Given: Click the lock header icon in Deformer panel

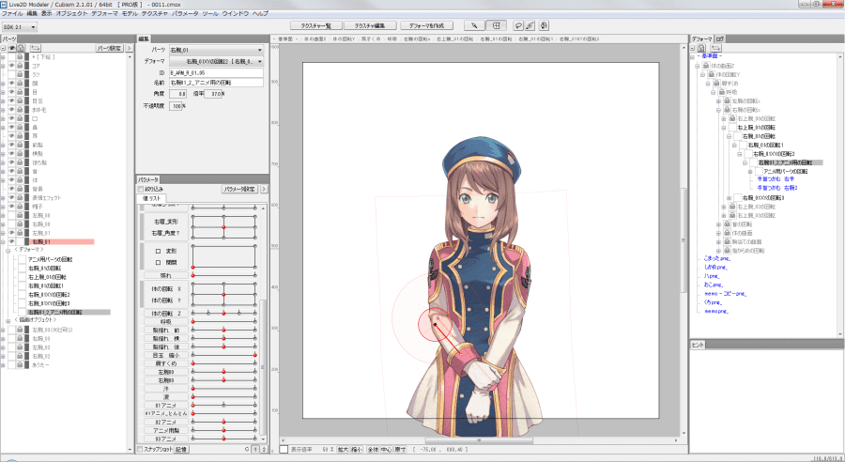Looking at the screenshot, I should point(701,48).
